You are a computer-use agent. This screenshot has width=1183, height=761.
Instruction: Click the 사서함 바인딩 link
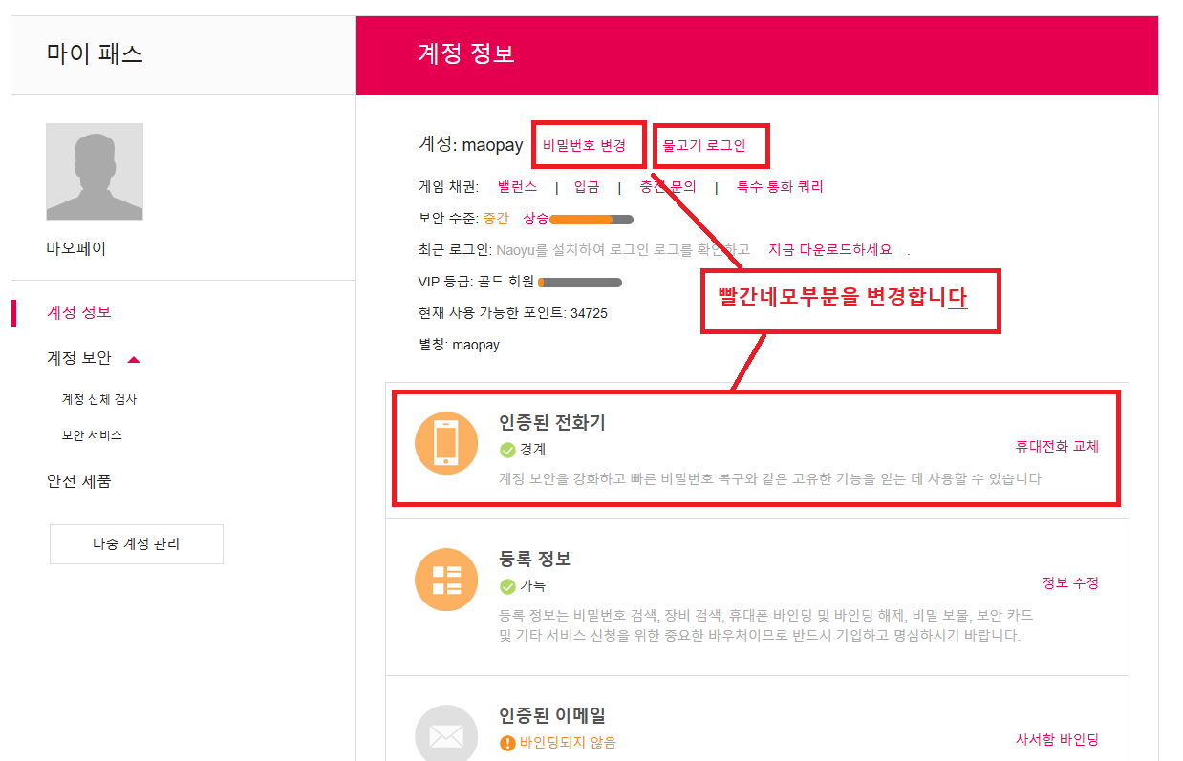tap(1057, 739)
